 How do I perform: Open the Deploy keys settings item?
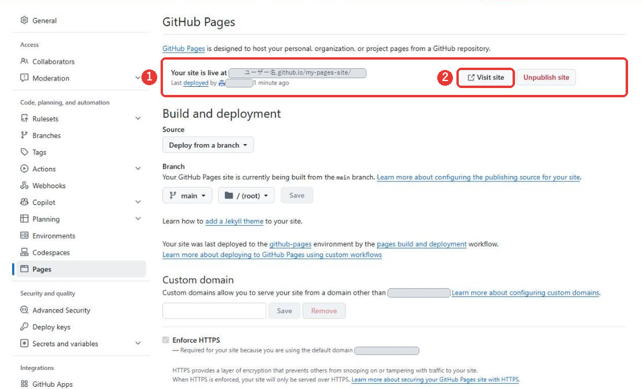pyautogui.click(x=81, y=327)
